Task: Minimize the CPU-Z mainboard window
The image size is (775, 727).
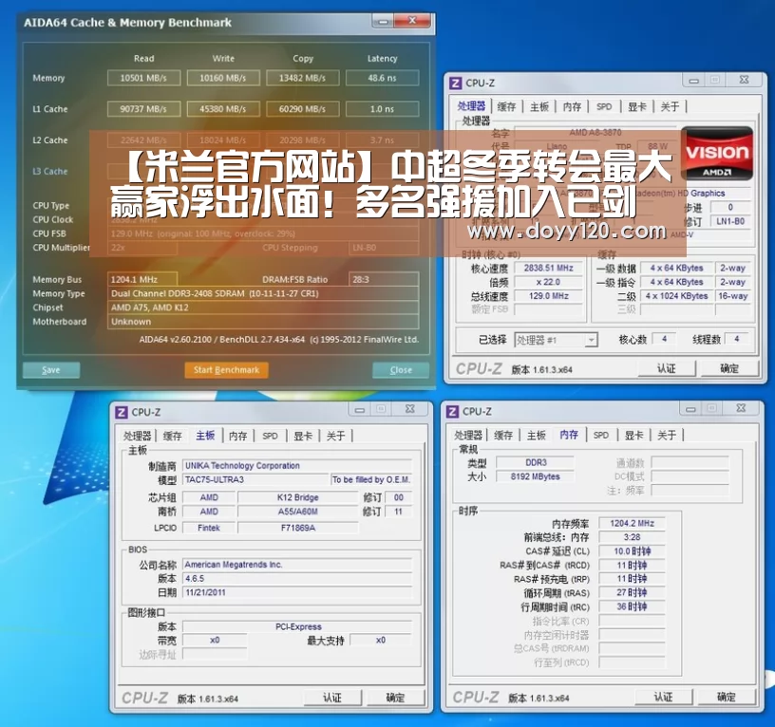Action: click(x=360, y=409)
